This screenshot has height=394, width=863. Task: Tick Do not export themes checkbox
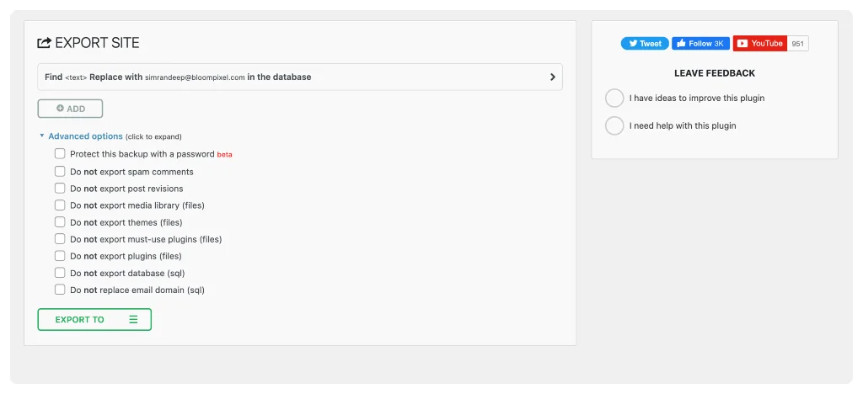[x=60, y=222]
